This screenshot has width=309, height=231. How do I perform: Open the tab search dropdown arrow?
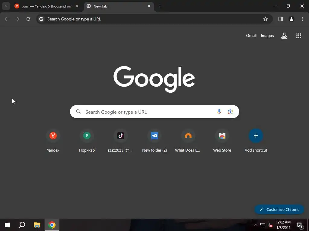click(6, 6)
